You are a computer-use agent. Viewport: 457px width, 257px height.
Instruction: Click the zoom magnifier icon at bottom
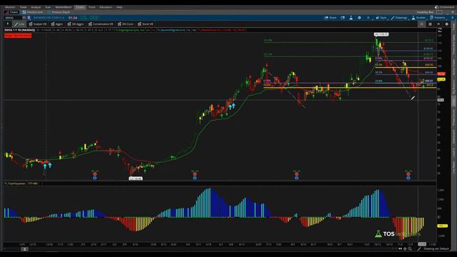[x=410, y=249]
